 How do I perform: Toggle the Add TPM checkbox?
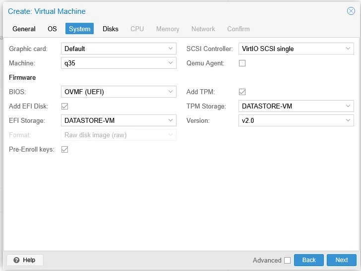point(242,92)
